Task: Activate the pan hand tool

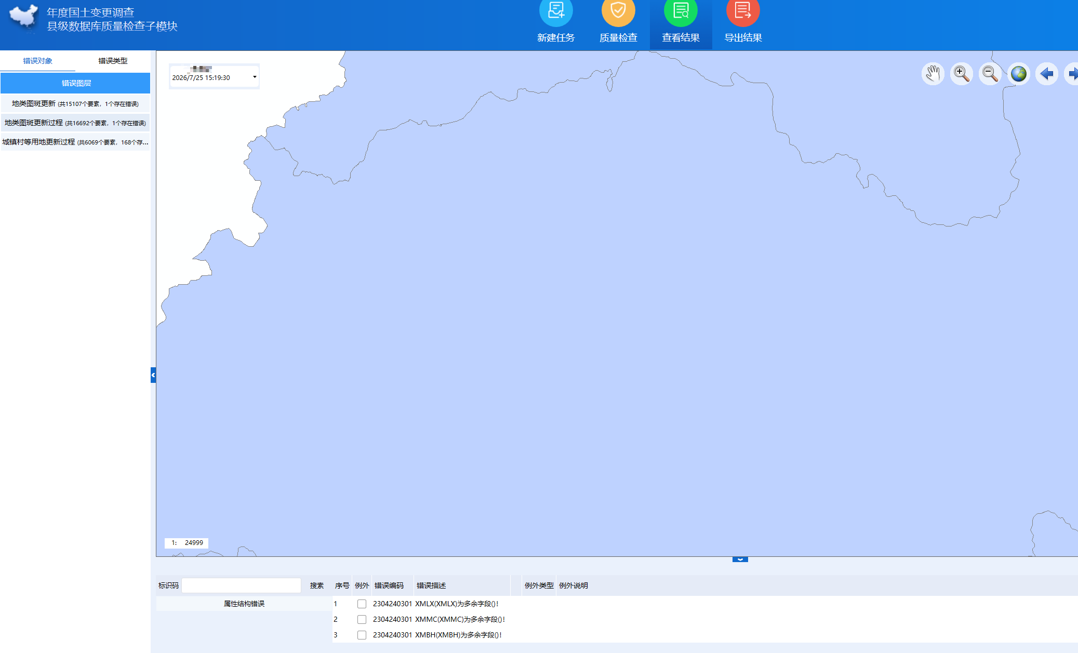Action: (x=933, y=74)
